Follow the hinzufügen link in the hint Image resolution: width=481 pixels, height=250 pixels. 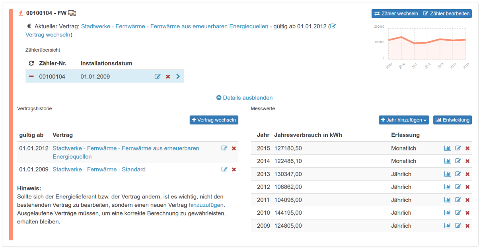point(206,205)
